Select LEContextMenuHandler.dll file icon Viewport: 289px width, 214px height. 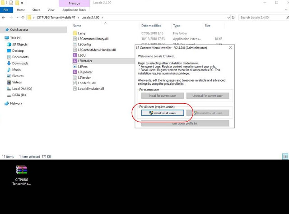coord(75,50)
